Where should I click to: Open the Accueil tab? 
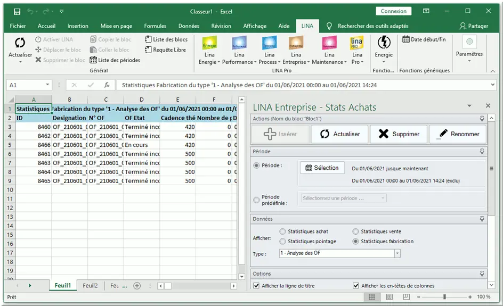pyautogui.click(x=46, y=26)
